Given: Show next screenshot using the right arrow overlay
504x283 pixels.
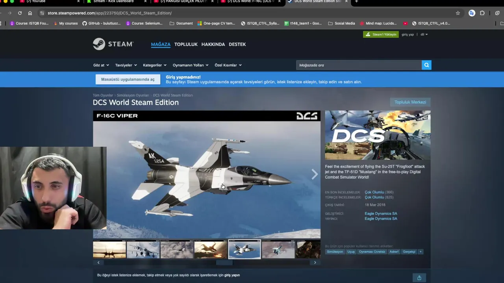Looking at the screenshot, I should (314, 174).
